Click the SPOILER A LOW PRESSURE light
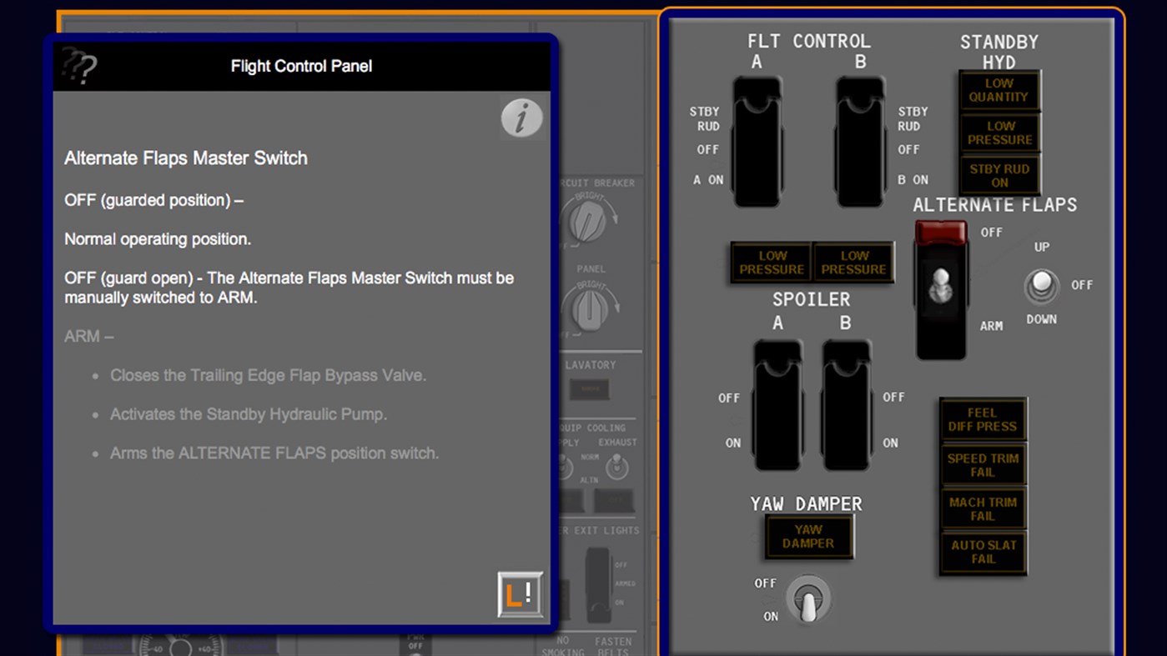This screenshot has height=656, width=1167. [x=771, y=262]
